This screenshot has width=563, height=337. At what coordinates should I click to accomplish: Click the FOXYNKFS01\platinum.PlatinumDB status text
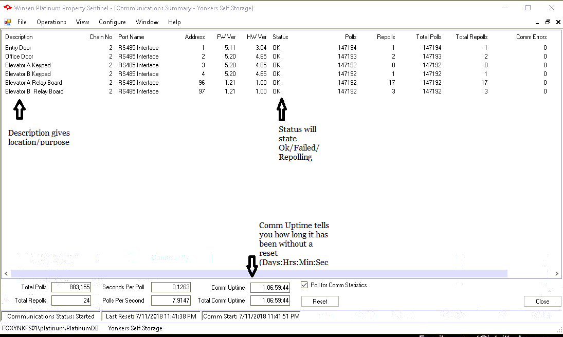click(50, 328)
